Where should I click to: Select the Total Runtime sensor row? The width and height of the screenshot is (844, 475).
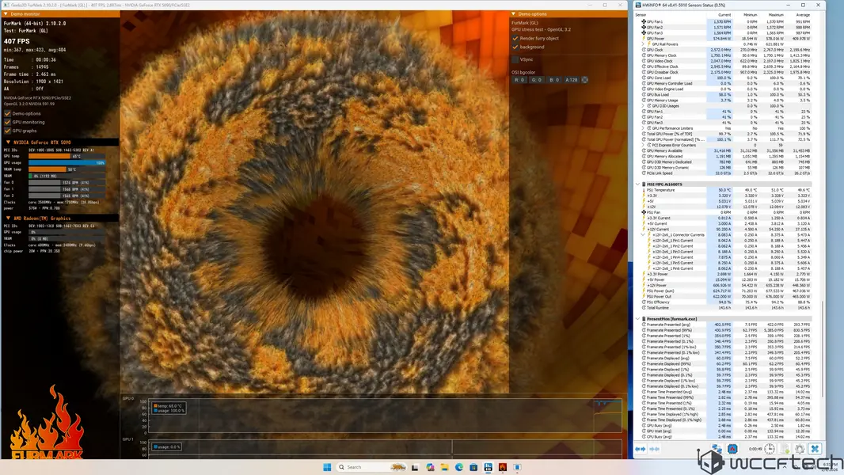pyautogui.click(x=726, y=308)
